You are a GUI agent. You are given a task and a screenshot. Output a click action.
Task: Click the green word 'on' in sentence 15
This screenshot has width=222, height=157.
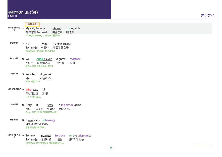coord(71,136)
